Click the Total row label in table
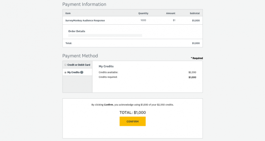Image resolution: width=265 pixels, height=141 pixels. click(x=69, y=43)
